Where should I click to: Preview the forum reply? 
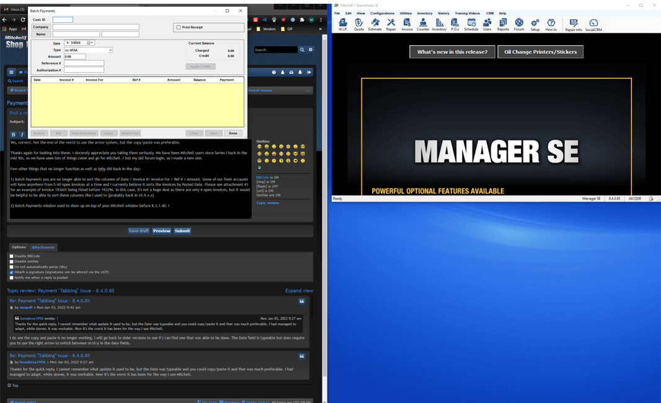tap(162, 231)
